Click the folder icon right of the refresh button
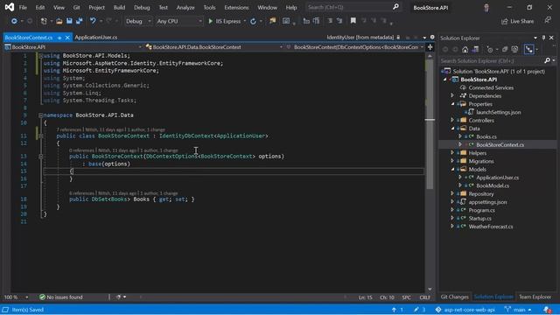560x315 pixels. [272, 21]
